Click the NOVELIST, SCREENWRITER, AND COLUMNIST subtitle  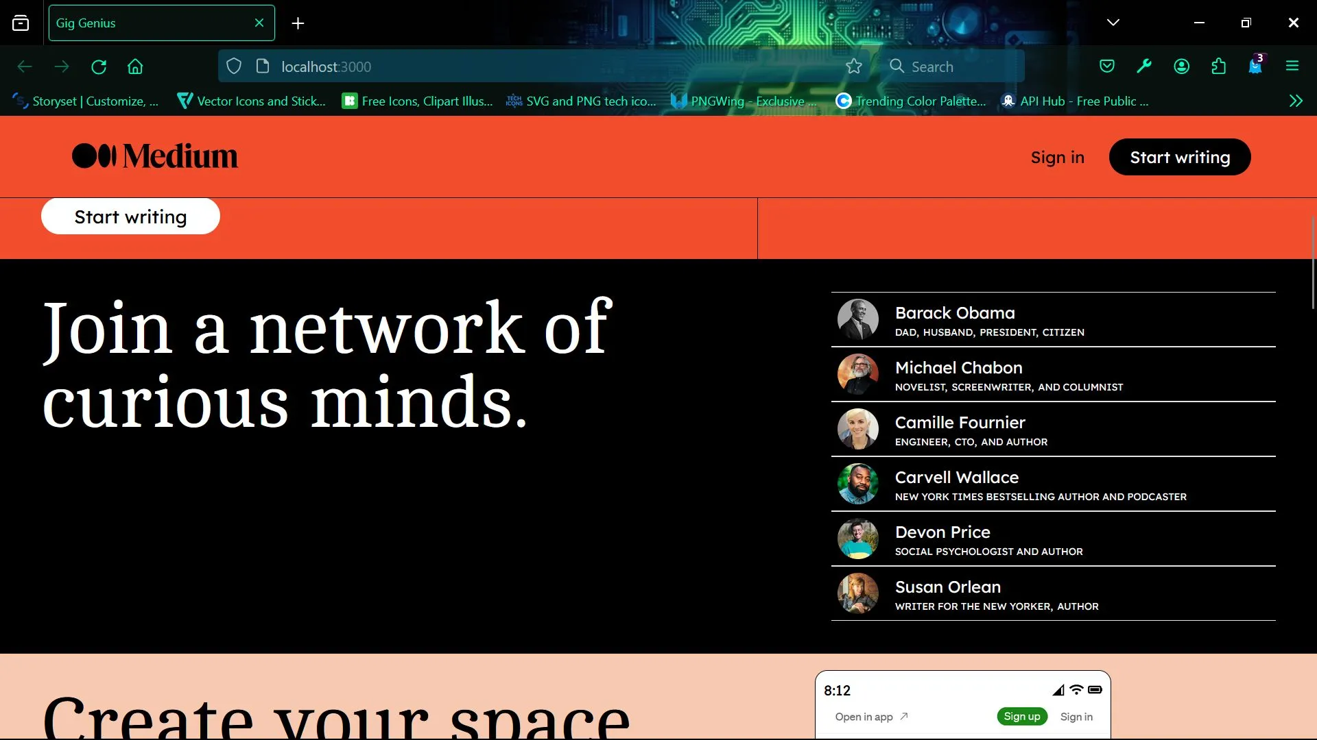pos(1009,387)
